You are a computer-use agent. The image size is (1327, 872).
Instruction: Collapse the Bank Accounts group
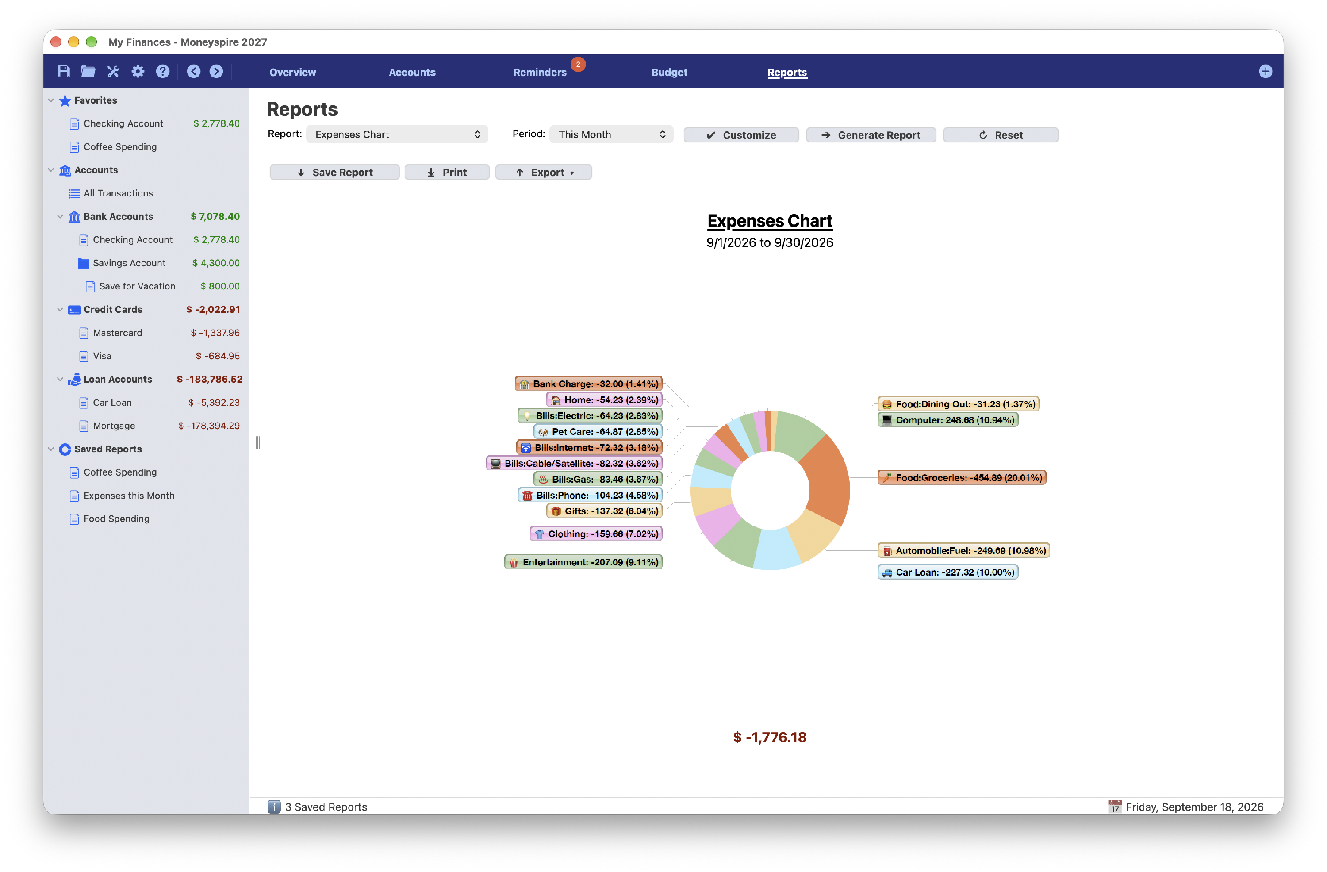pyautogui.click(x=60, y=216)
